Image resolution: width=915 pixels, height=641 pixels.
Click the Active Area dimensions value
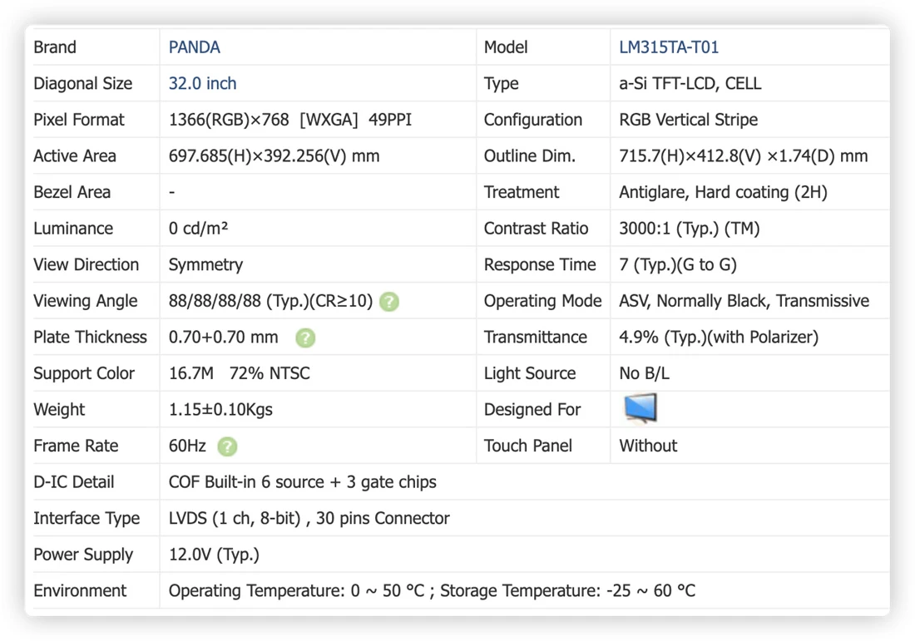pyautogui.click(x=274, y=155)
